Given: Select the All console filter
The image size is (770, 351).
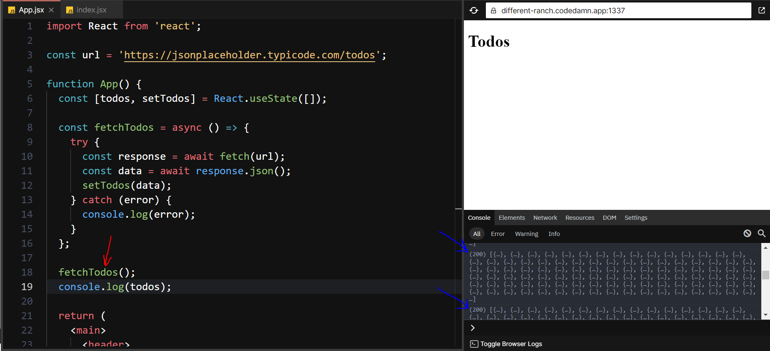Looking at the screenshot, I should pos(477,234).
